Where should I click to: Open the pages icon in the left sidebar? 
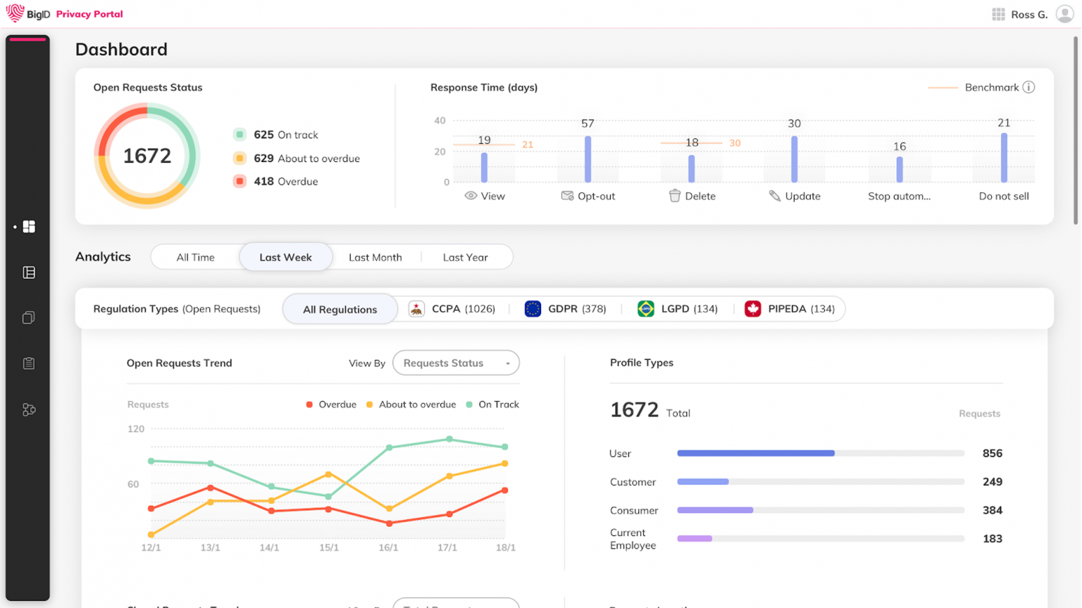pyautogui.click(x=28, y=318)
